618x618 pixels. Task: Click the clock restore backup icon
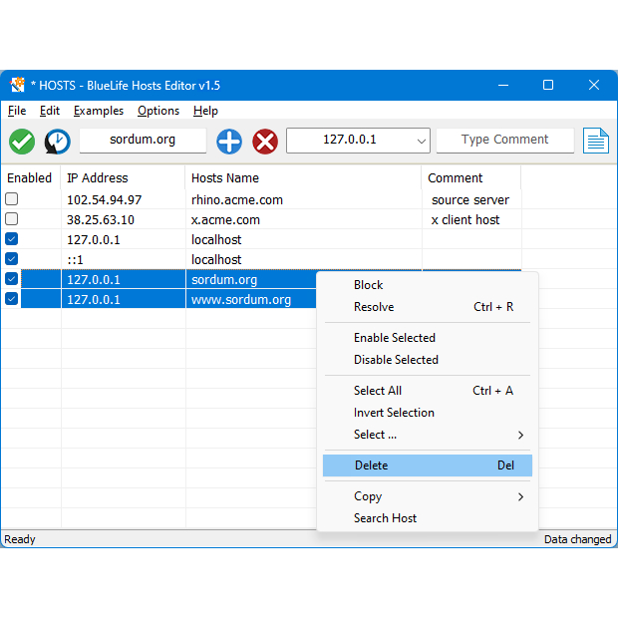[58, 142]
